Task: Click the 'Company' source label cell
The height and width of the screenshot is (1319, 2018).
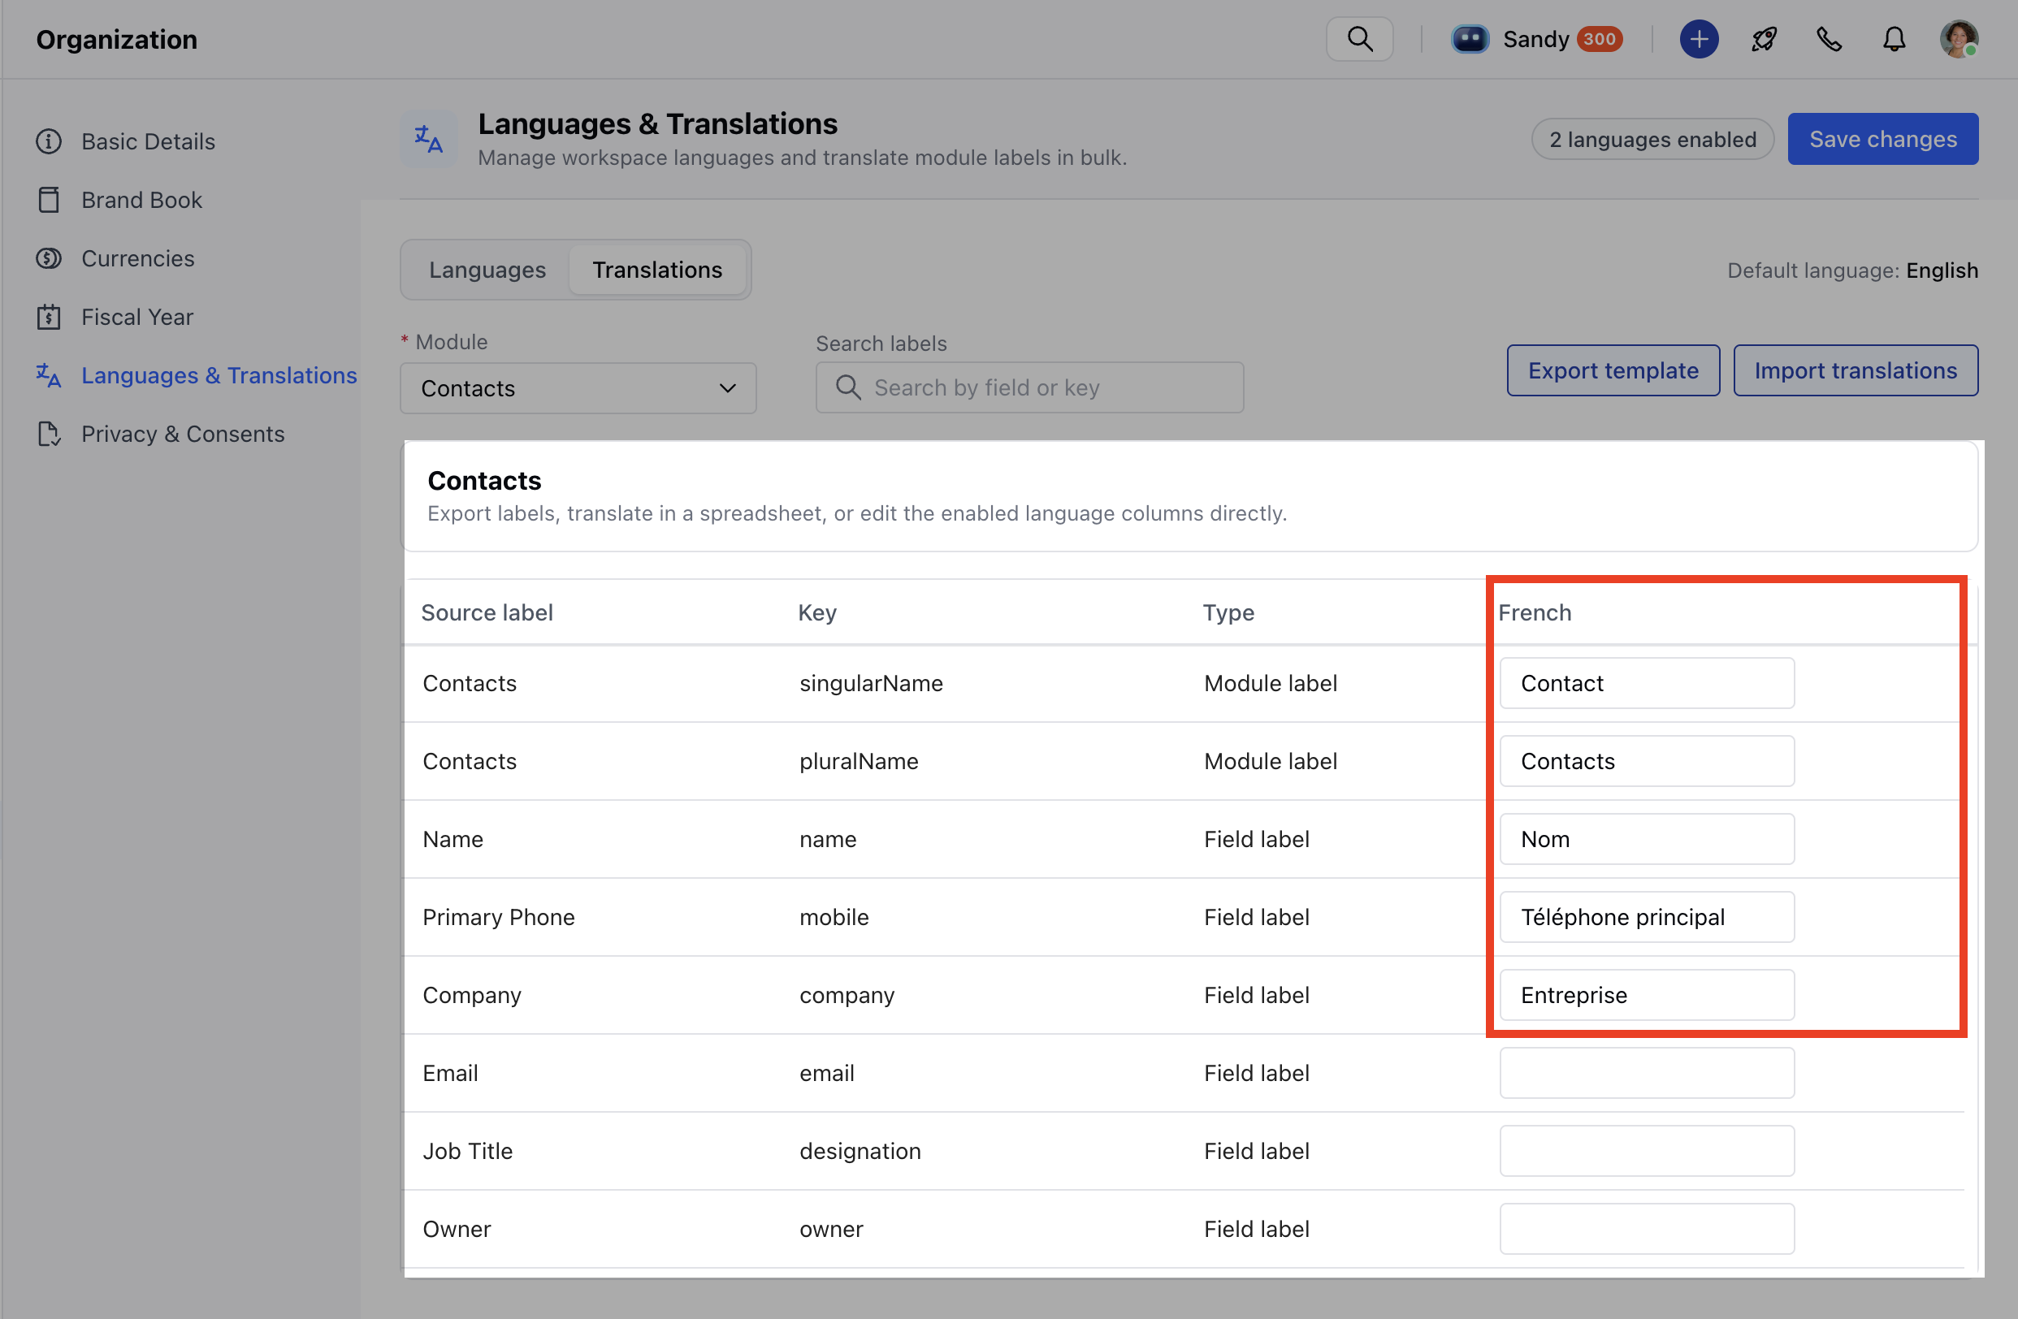Action: (x=472, y=995)
